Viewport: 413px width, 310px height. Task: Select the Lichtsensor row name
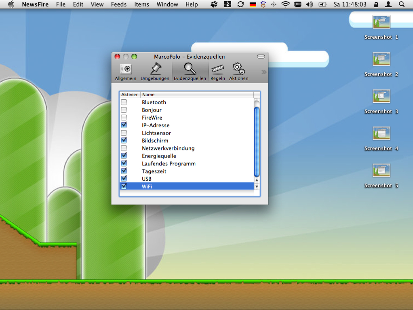pos(156,133)
